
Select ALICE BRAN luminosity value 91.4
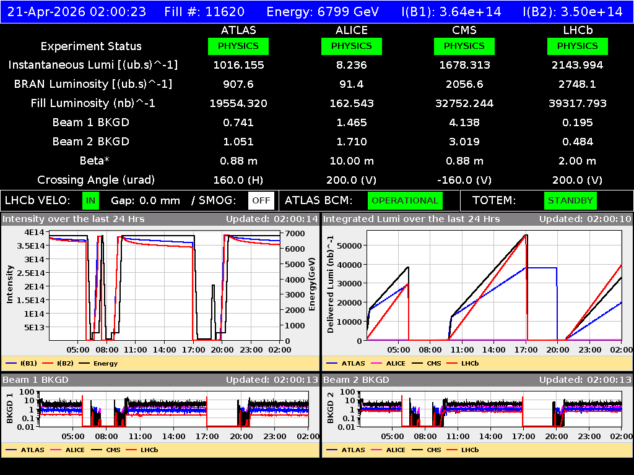tap(352, 84)
